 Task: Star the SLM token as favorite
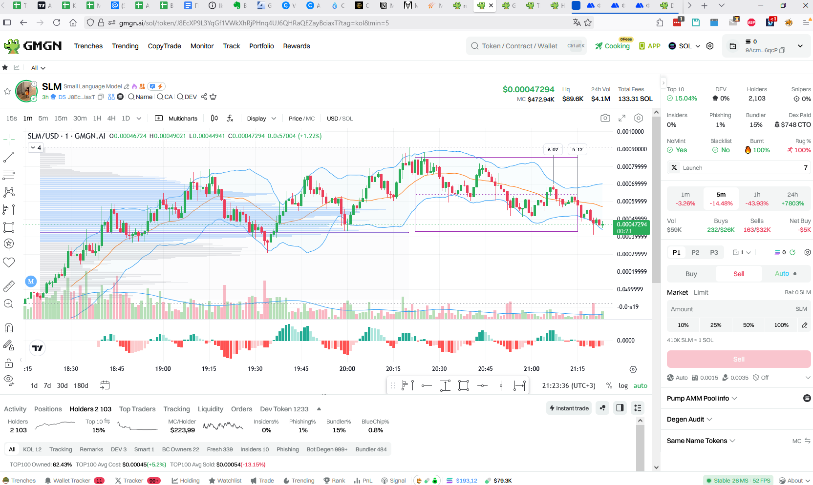[7, 91]
